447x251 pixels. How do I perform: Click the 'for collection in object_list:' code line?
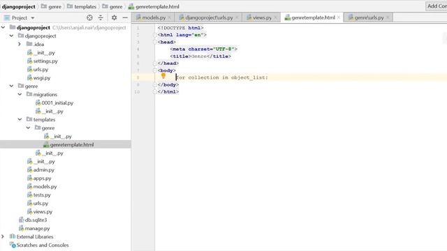[x=222, y=77]
